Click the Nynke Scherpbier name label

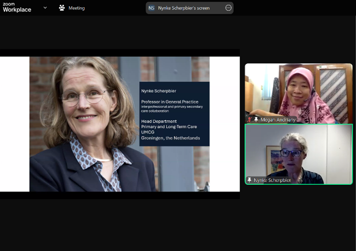pos(273,180)
